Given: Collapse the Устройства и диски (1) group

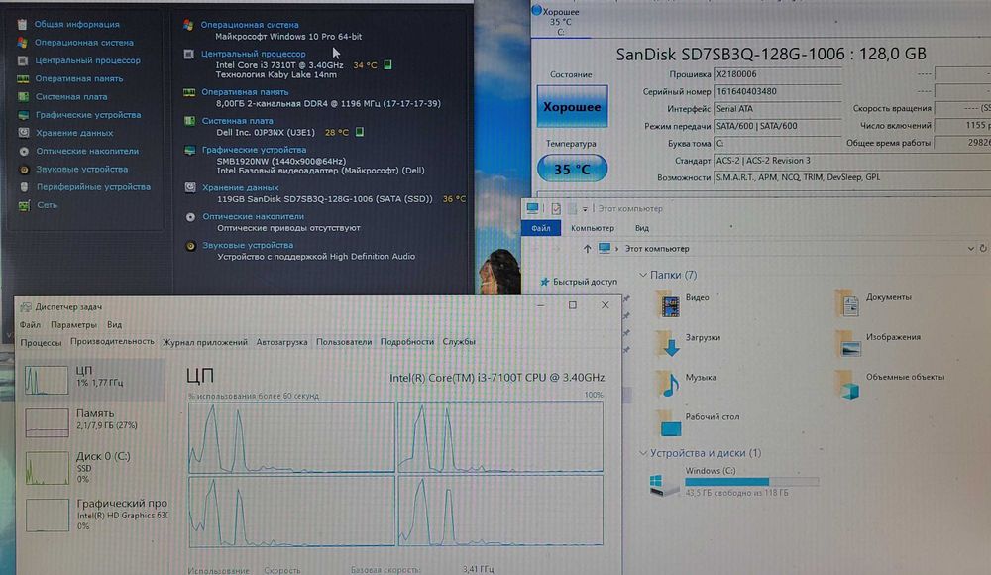Looking at the screenshot, I should click(x=643, y=453).
